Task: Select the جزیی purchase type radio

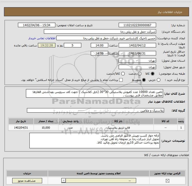Action: tap(158, 80)
